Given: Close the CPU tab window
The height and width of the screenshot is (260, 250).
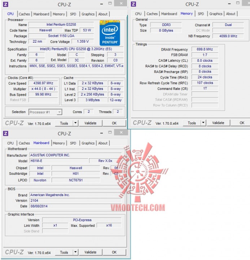Looking at the screenshot, I should [121, 3].
